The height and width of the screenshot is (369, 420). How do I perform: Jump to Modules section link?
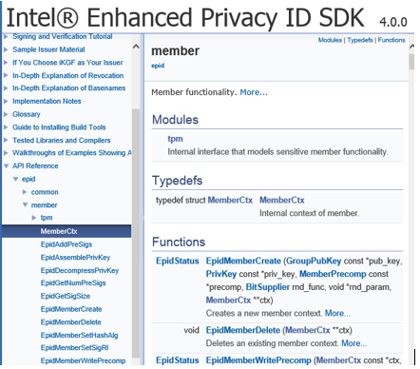click(330, 40)
